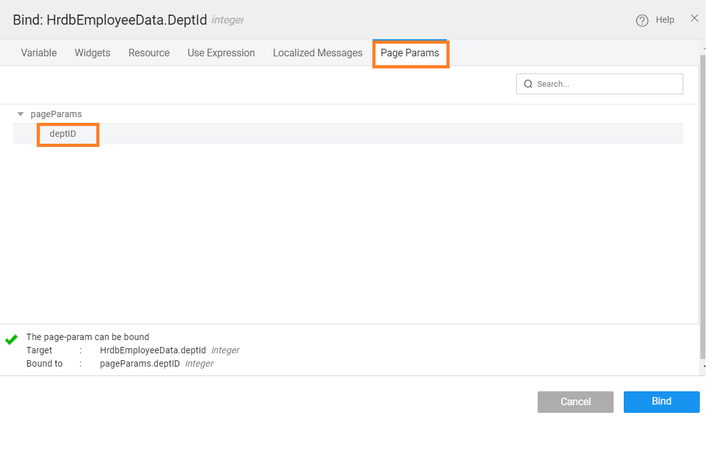
Task: Switch to Localized Messages tab
Action: (x=317, y=53)
